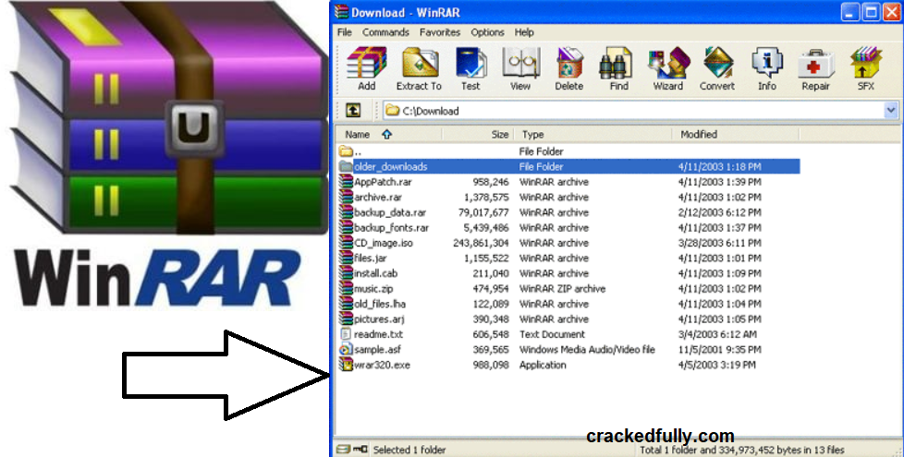Launch the Wizard icon

tap(668, 64)
